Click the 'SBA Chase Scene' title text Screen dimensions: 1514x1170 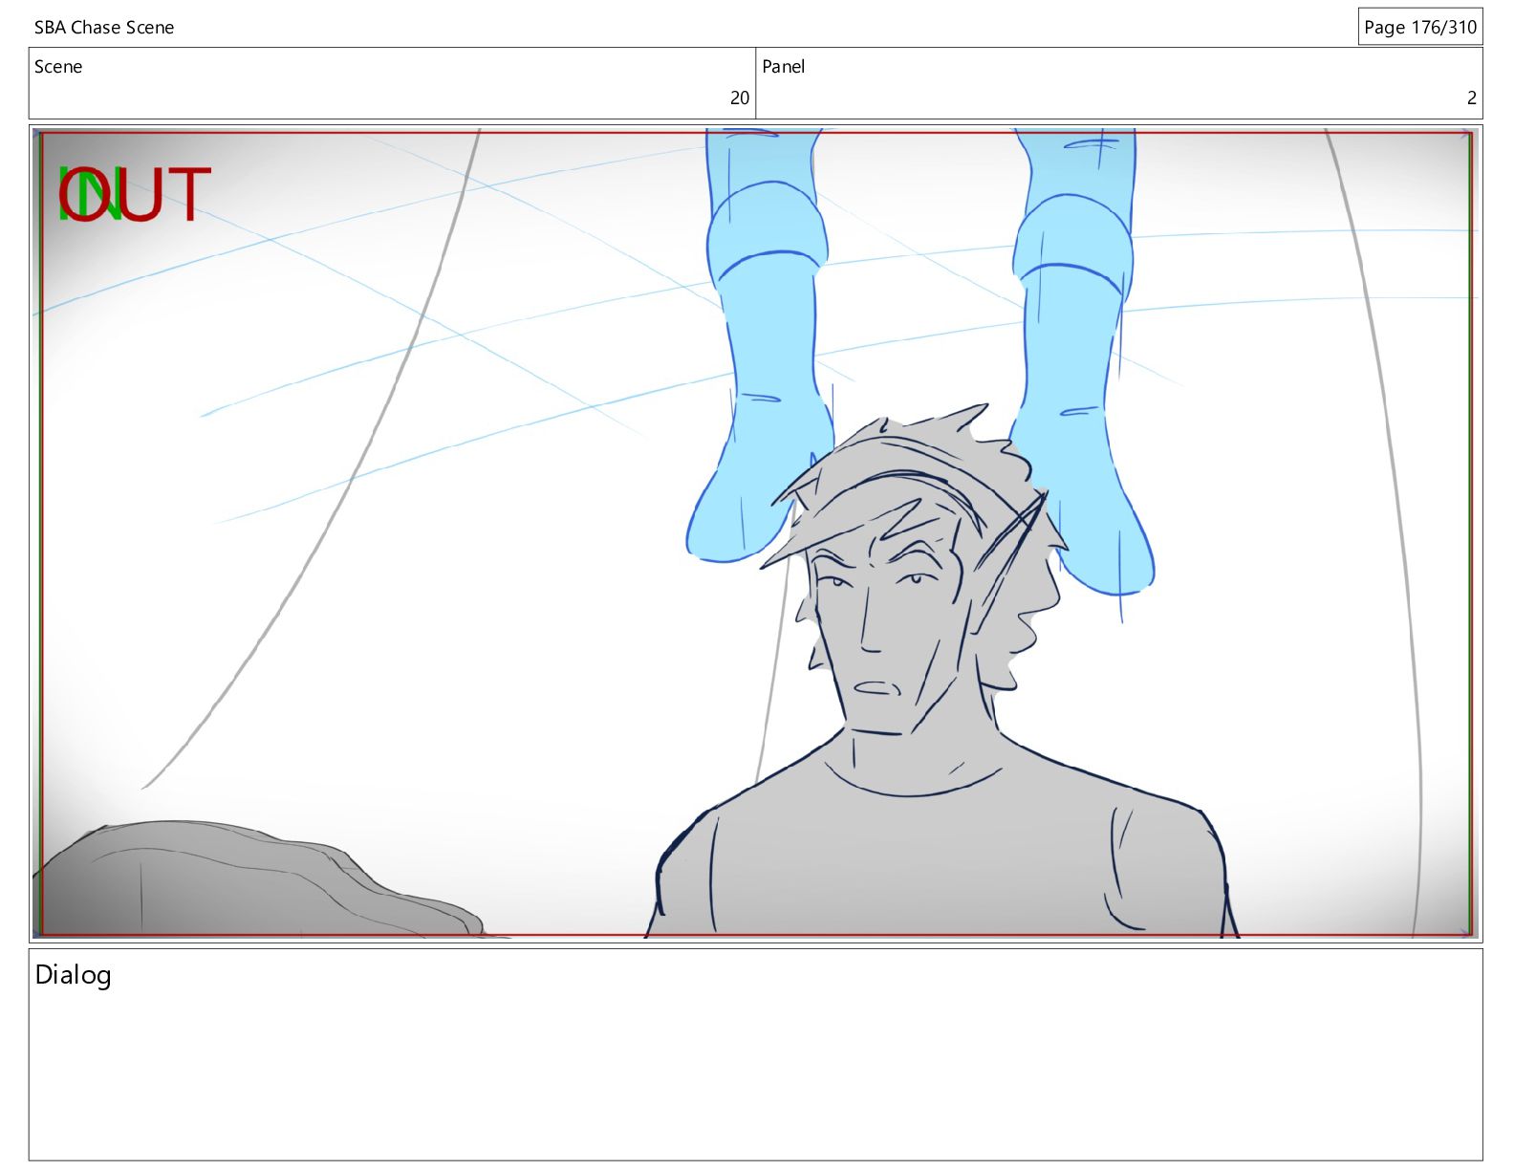104,28
